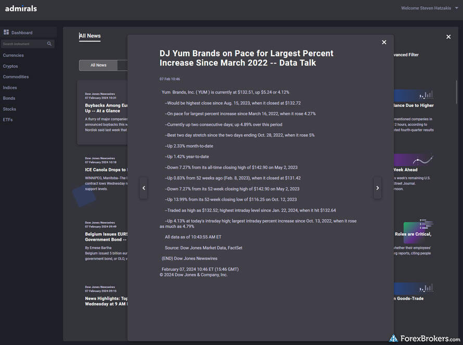
Task: Open the Week Ahead article title
Action: pos(405,170)
